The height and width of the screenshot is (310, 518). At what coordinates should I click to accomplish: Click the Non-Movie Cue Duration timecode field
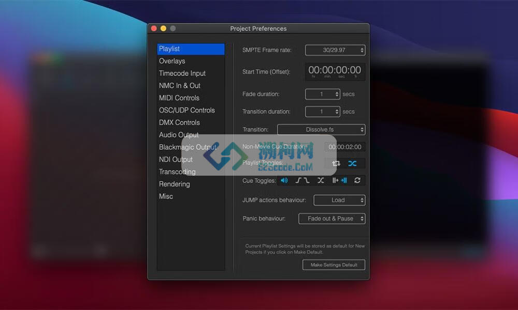(344, 147)
